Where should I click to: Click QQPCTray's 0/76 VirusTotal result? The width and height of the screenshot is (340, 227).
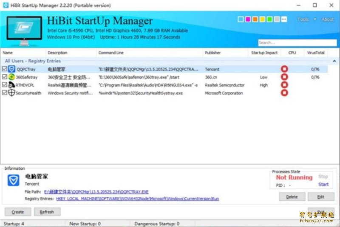315,69
